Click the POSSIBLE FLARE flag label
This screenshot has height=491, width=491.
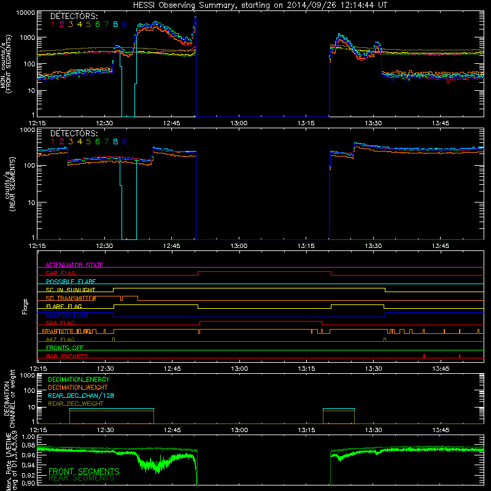pos(71,282)
